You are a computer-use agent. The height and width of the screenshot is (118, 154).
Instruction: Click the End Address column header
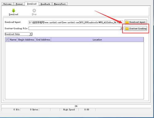click(43, 40)
